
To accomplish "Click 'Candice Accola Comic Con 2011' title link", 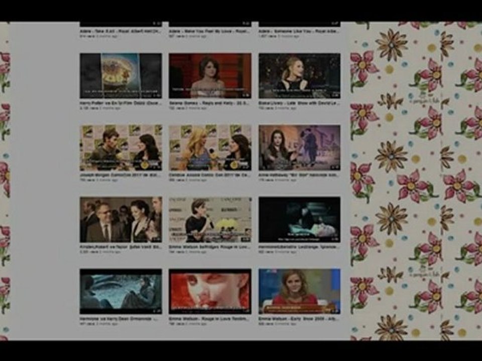I will pos(210,175).
